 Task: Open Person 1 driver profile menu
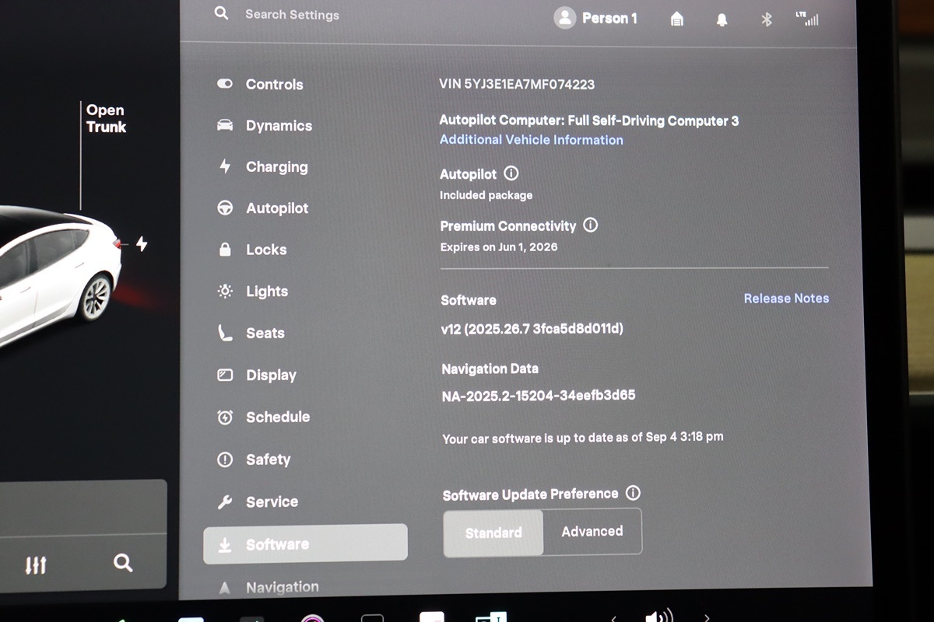(596, 18)
